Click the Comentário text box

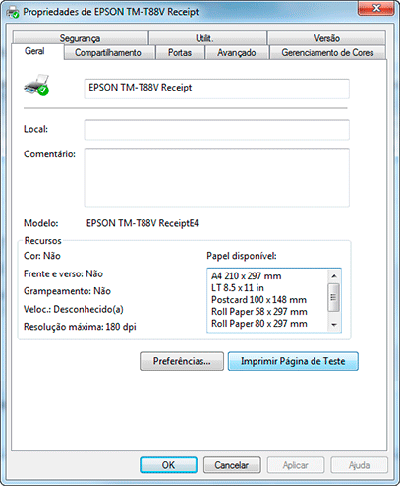(216, 177)
